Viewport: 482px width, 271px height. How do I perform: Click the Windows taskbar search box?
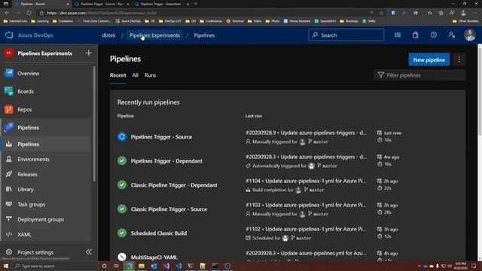(x=55, y=266)
